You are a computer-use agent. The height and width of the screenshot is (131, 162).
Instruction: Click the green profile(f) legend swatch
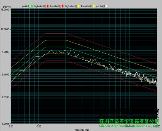[x=32, y=6]
